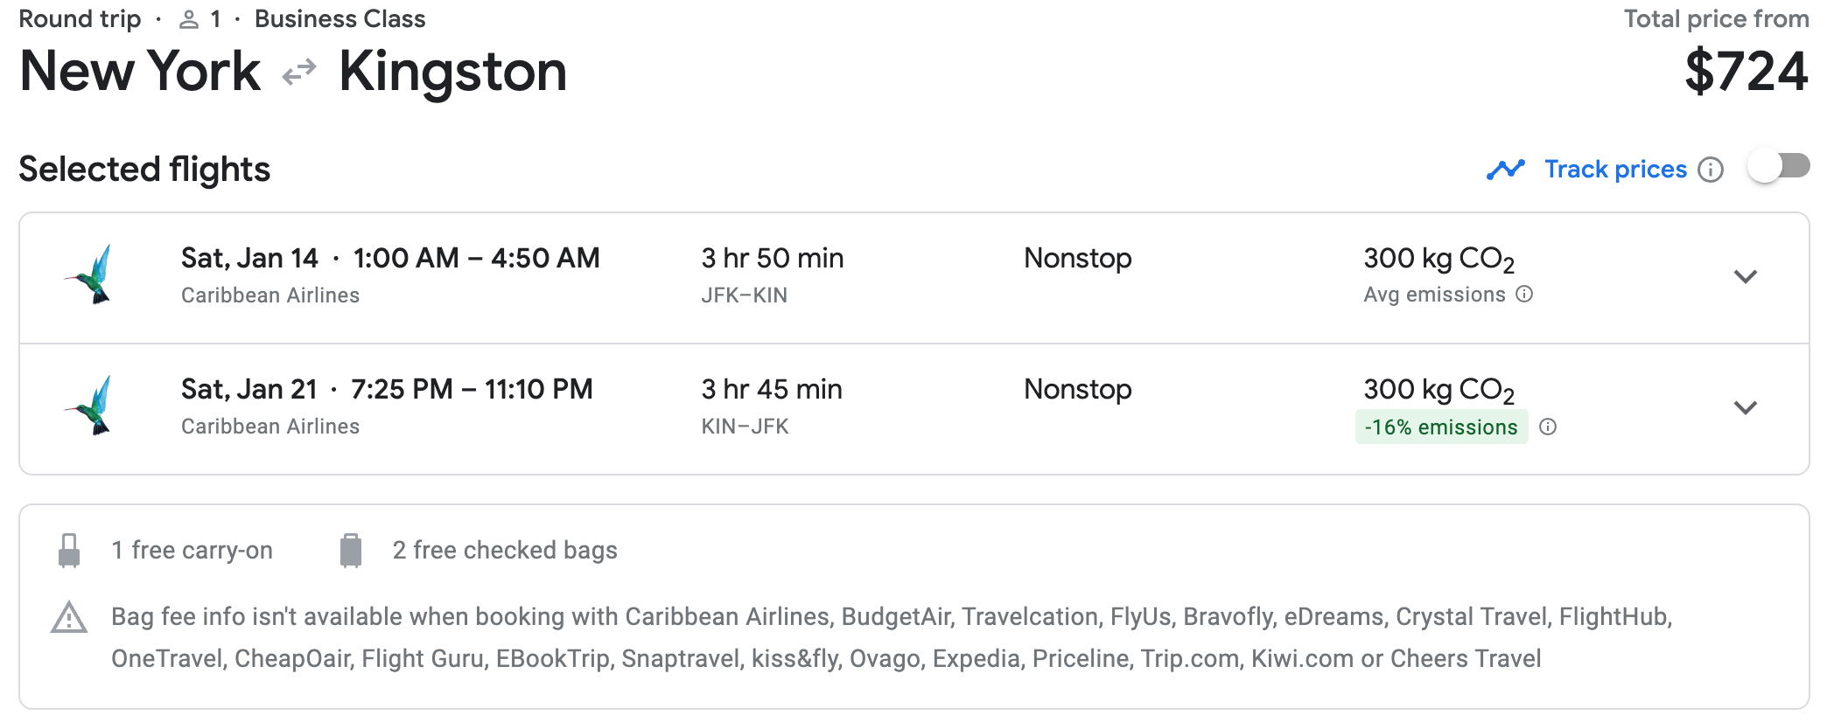
Task: Expand the Sat, Jan 21 flight details
Action: pyautogui.click(x=1745, y=408)
